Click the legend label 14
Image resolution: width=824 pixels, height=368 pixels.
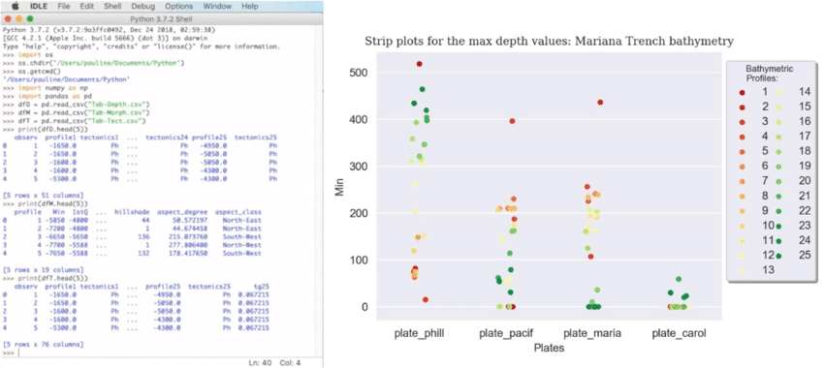805,92
